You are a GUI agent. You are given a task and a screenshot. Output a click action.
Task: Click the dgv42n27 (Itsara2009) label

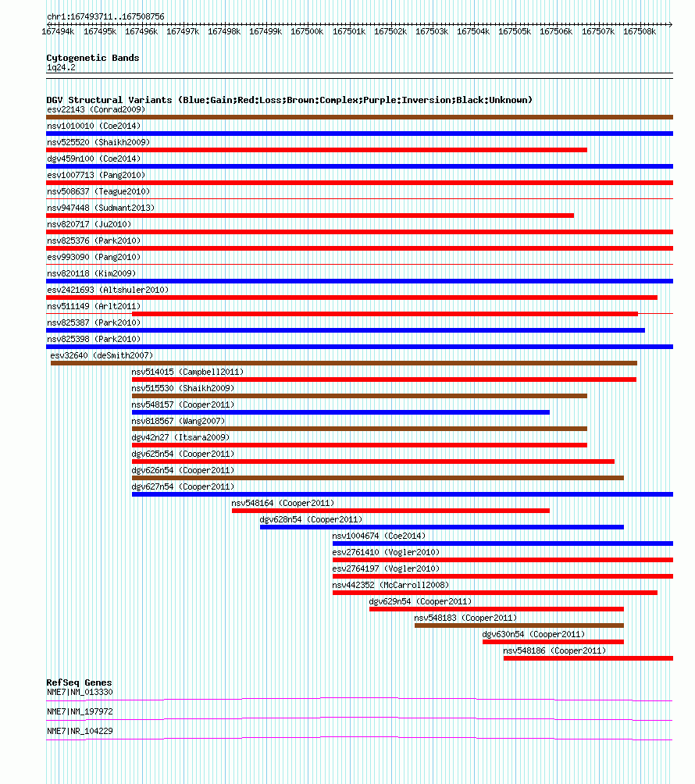(x=180, y=437)
